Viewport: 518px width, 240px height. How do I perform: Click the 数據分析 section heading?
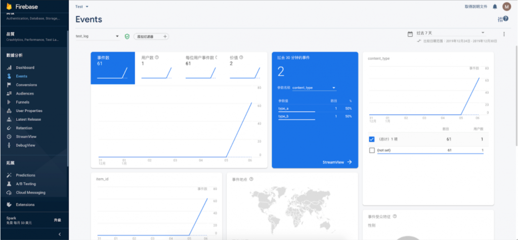[15, 55]
